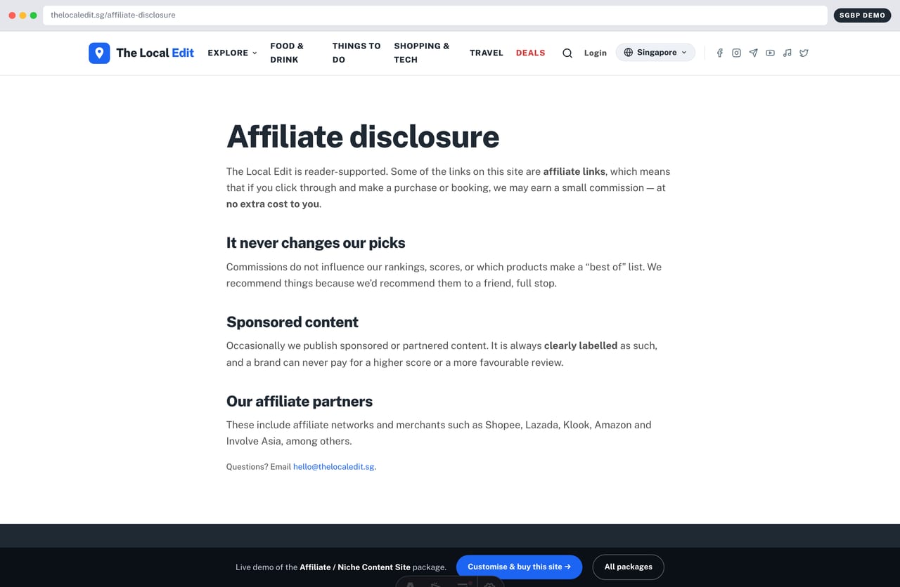Click the Login link
This screenshot has width=900, height=587.
[595, 53]
